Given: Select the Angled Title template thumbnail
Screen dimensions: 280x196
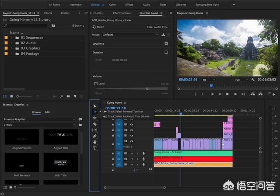Looking at the screenshot, I should (61, 137).
